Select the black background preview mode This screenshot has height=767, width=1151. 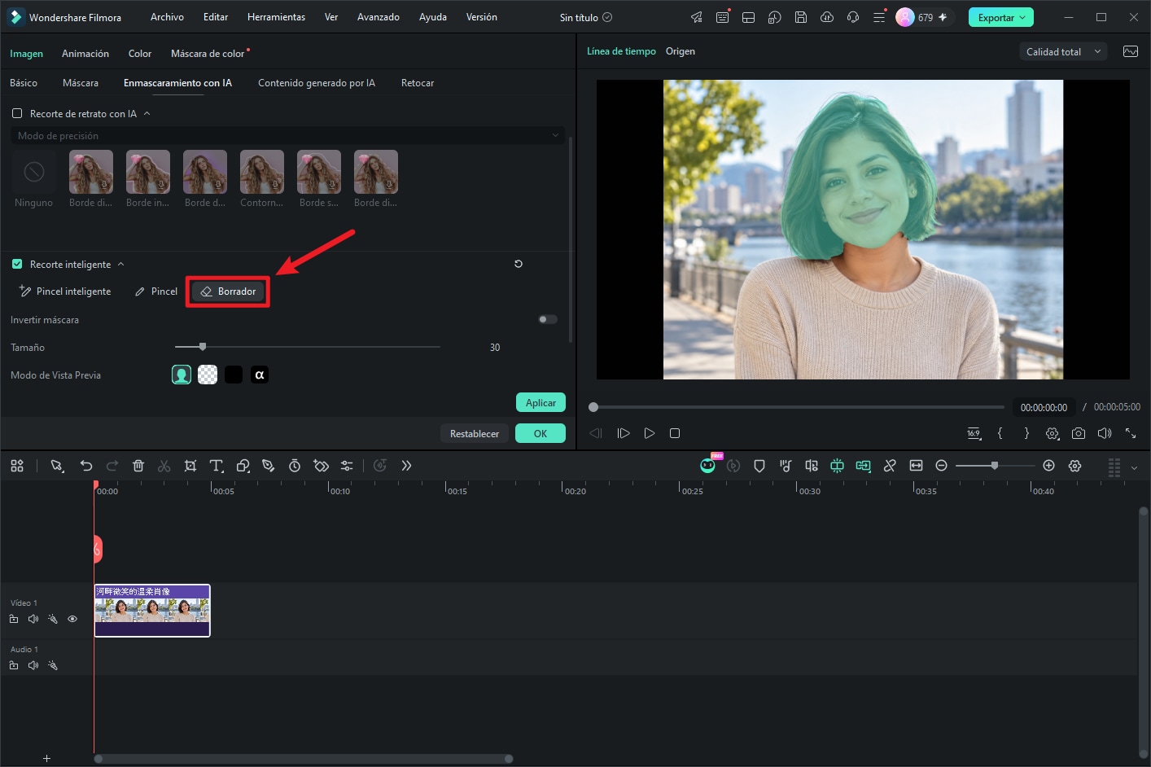click(x=234, y=375)
